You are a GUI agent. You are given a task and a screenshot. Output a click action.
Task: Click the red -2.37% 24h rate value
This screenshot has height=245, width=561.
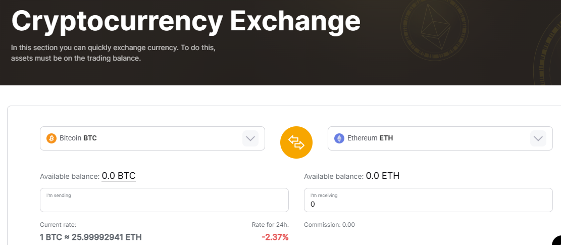[275, 237]
